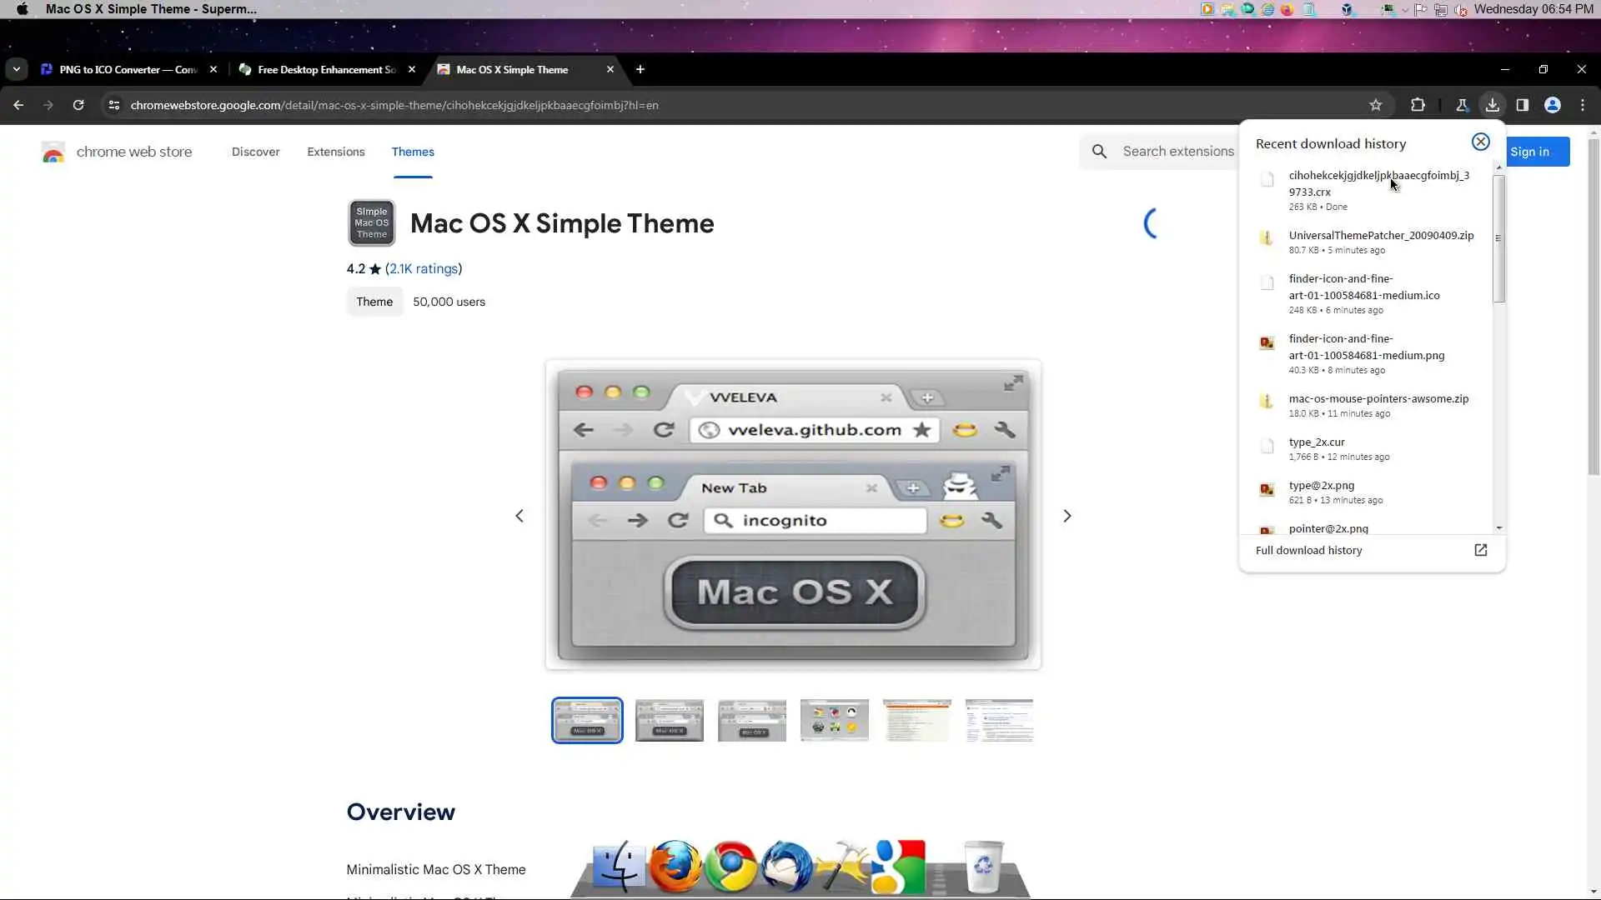Click the bookmark star icon
This screenshot has width=1601, height=900.
click(x=1376, y=105)
